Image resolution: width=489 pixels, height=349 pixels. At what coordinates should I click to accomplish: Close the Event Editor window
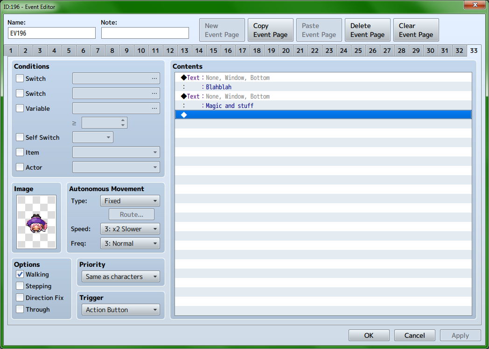point(475,5)
